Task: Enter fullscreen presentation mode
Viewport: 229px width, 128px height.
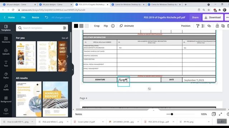Action: click(x=220, y=114)
